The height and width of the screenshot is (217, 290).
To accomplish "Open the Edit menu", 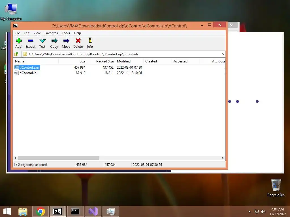I will [x=26, y=33].
